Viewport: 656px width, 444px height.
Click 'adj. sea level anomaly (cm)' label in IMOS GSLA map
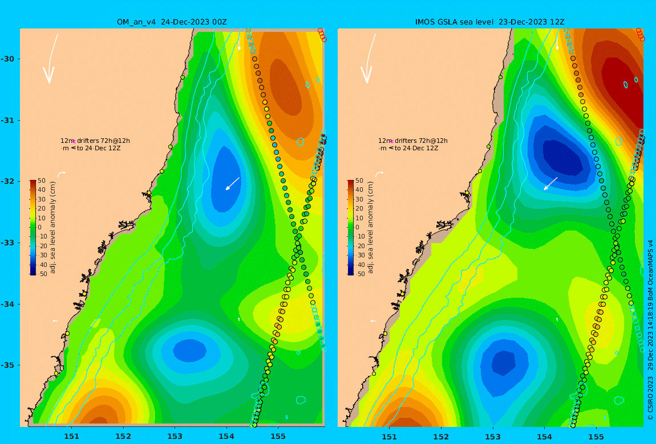(370, 228)
